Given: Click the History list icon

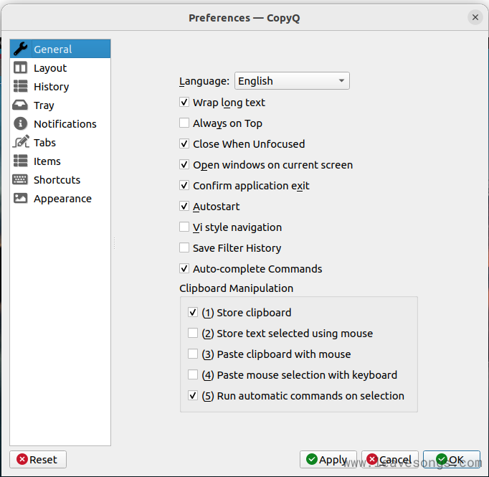Looking at the screenshot, I should coord(20,87).
